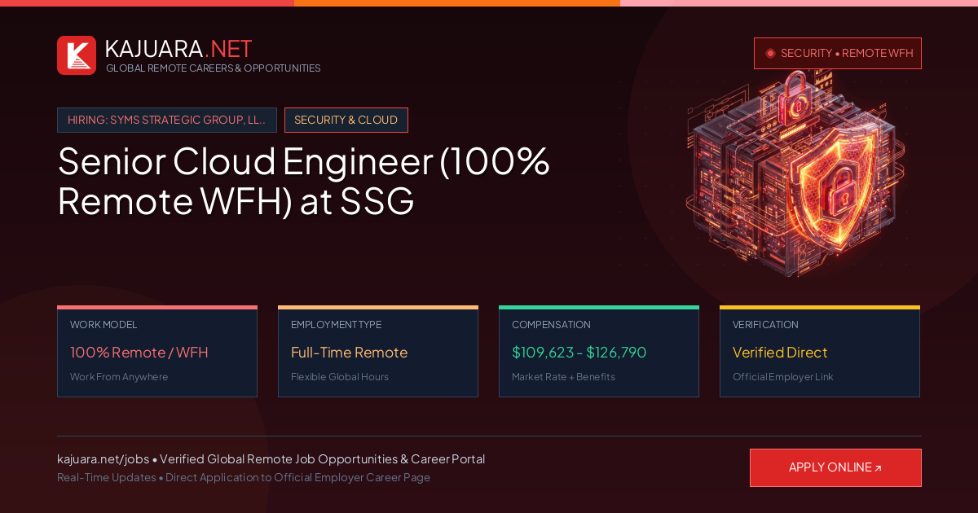Click the 'Compensation' card label

pyautogui.click(x=551, y=325)
